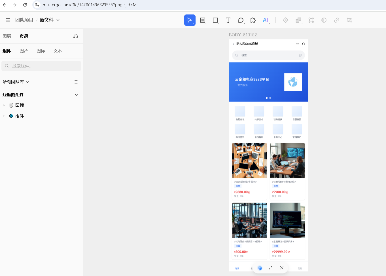Click the 我的 bottom nav tab
This screenshot has height=276, width=386.
point(300,268)
